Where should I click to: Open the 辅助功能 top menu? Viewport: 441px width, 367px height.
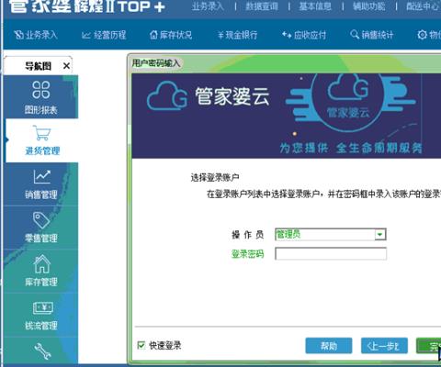pos(369,6)
